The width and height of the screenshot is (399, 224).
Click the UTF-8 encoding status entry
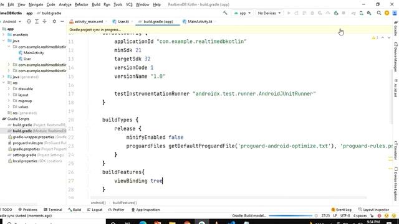tap(345, 216)
